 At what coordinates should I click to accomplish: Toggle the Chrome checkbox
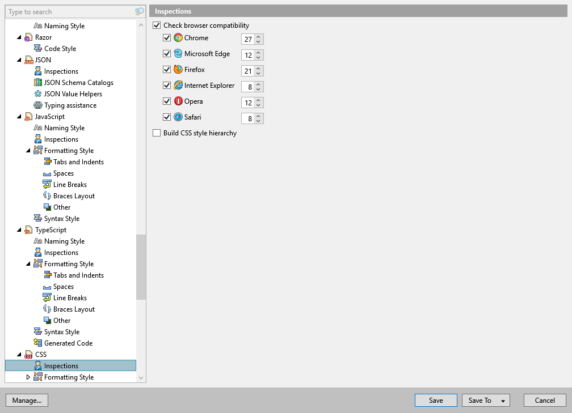tap(167, 37)
